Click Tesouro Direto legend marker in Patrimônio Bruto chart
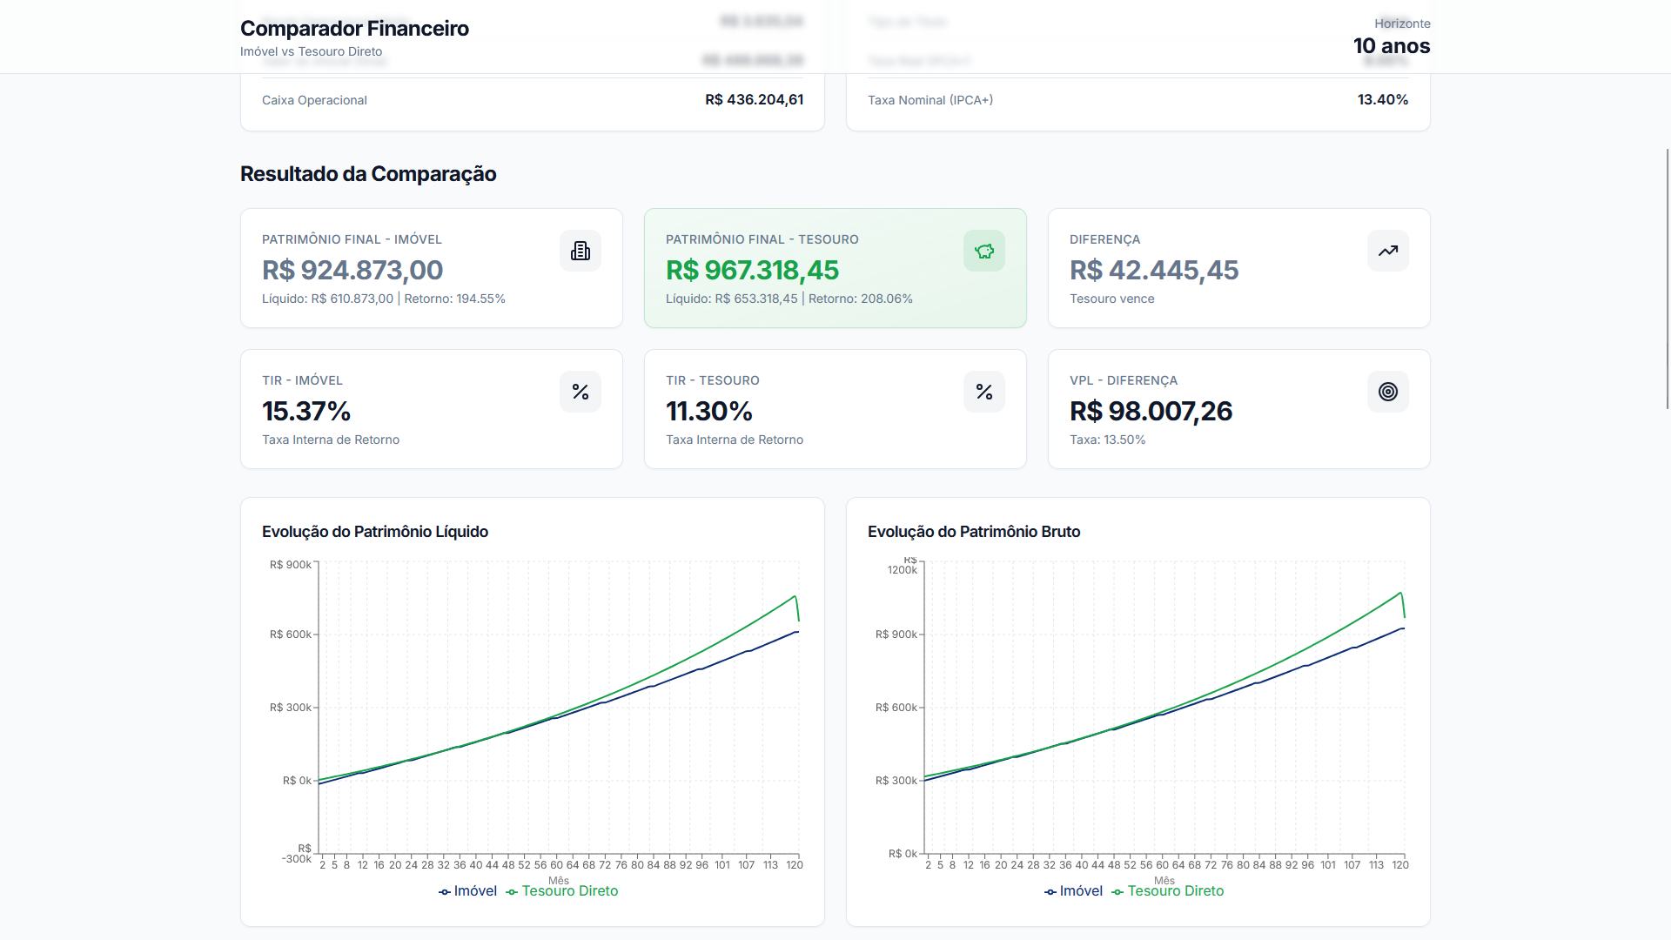 click(1117, 891)
